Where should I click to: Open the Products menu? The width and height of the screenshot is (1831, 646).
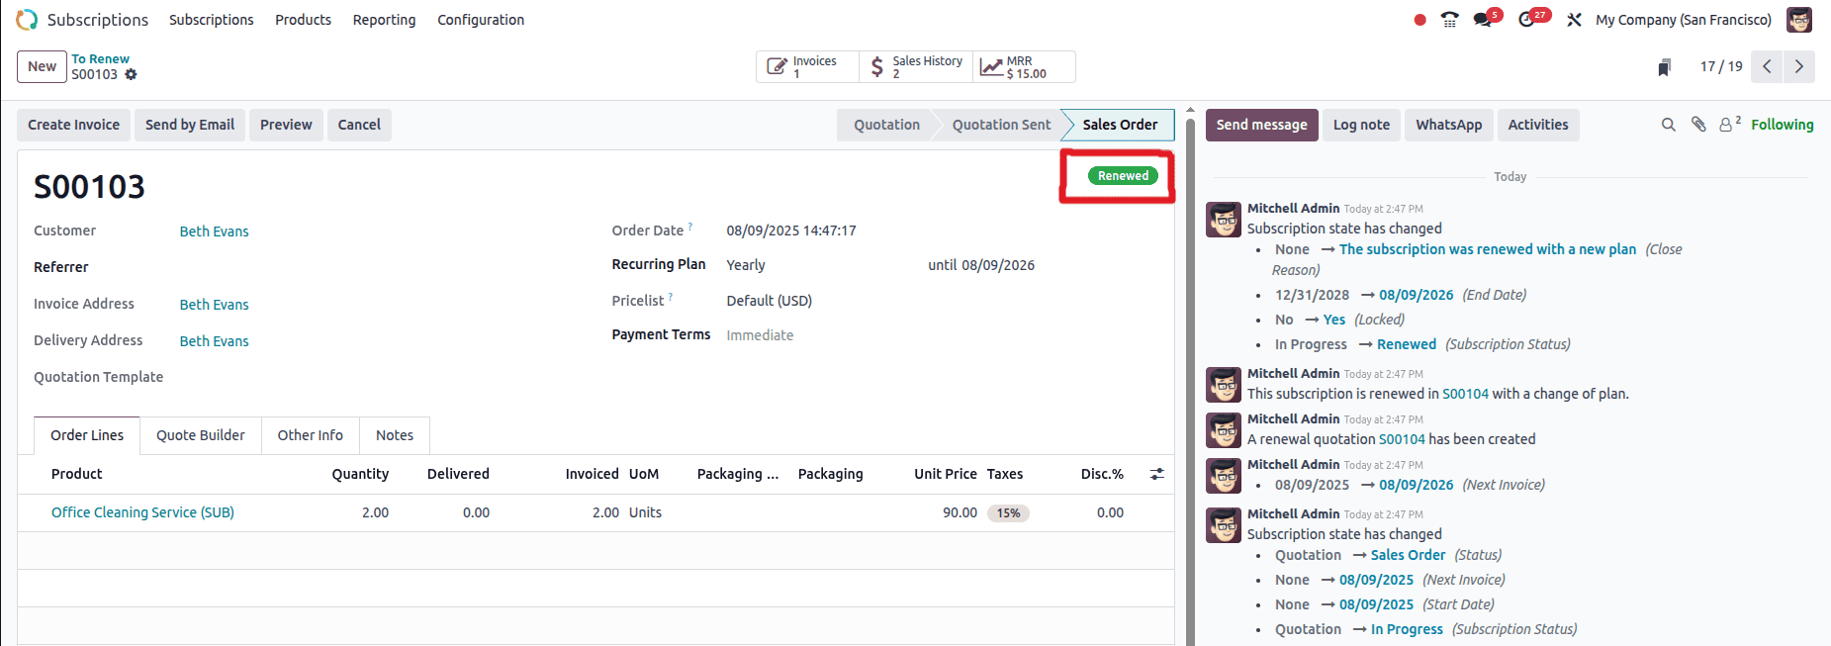pyautogui.click(x=303, y=20)
